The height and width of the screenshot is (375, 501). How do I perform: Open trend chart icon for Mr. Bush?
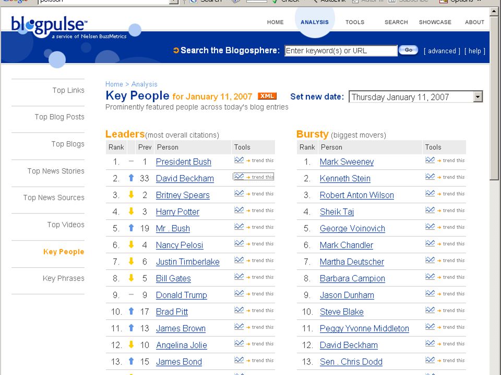pyautogui.click(x=239, y=227)
